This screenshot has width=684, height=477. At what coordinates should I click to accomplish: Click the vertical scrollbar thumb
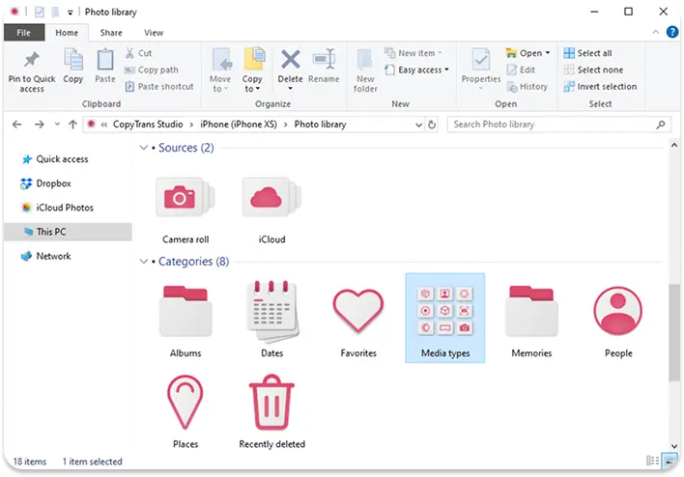coord(674,332)
